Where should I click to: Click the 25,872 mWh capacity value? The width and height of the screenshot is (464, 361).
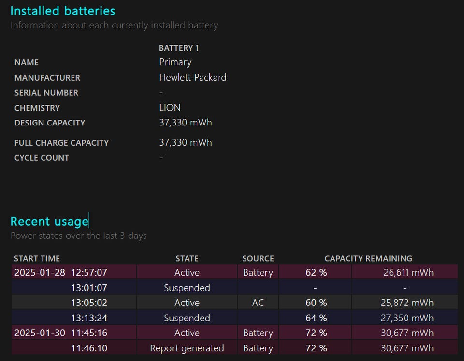[x=408, y=303]
